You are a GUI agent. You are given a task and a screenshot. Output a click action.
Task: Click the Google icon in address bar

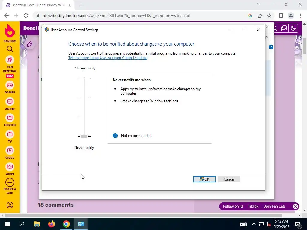[250, 16]
